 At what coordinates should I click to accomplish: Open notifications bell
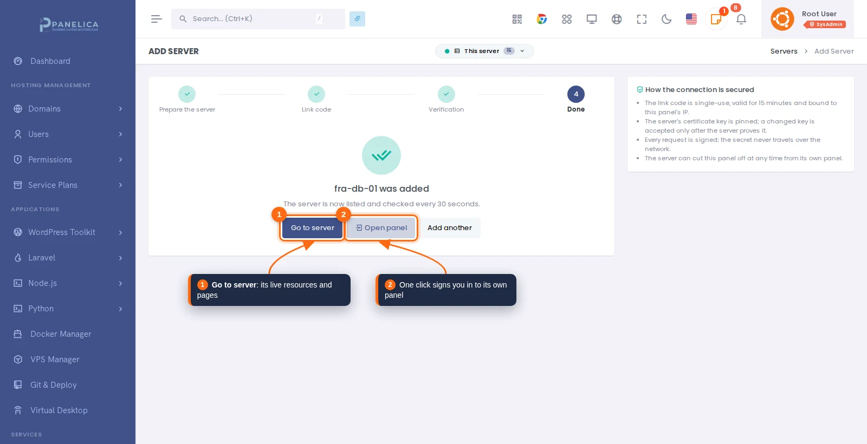(x=741, y=19)
